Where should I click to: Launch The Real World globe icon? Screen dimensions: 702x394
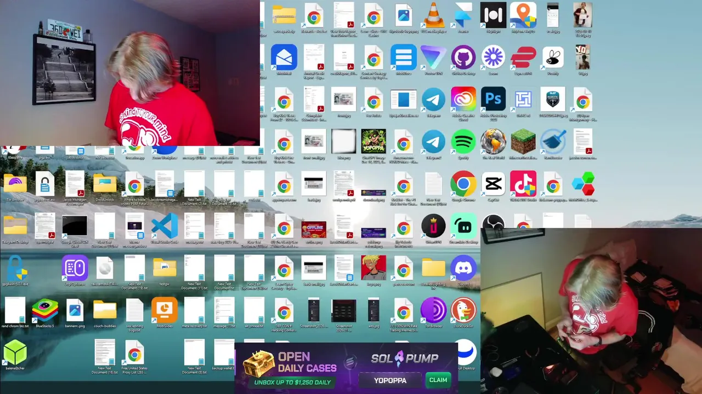(493, 142)
